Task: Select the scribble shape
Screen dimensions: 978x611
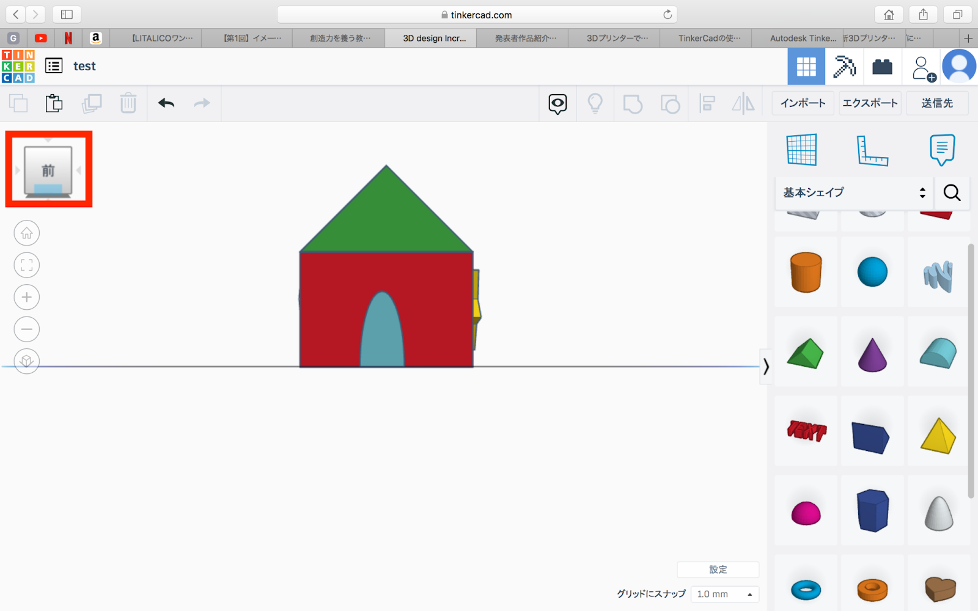Action: 938,276
